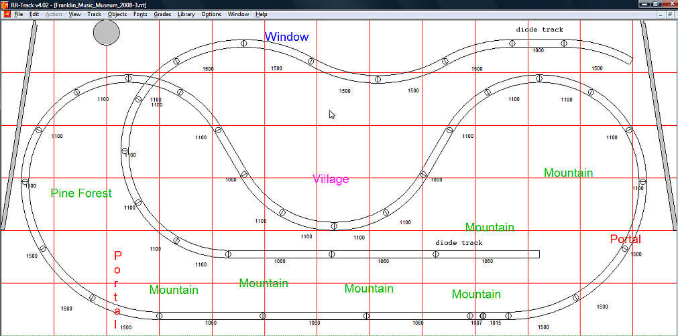Open the Fonts menu
The width and height of the screenshot is (678, 336).
pos(140,14)
